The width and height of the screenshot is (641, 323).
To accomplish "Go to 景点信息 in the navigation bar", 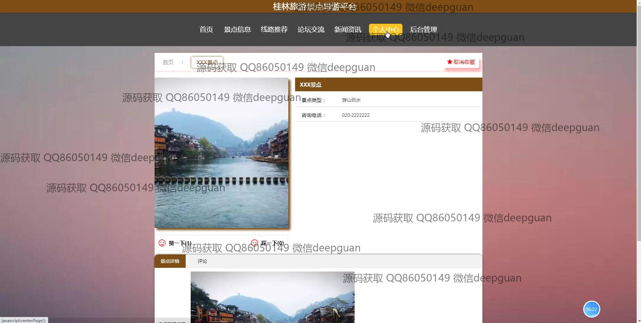I will 237,29.
